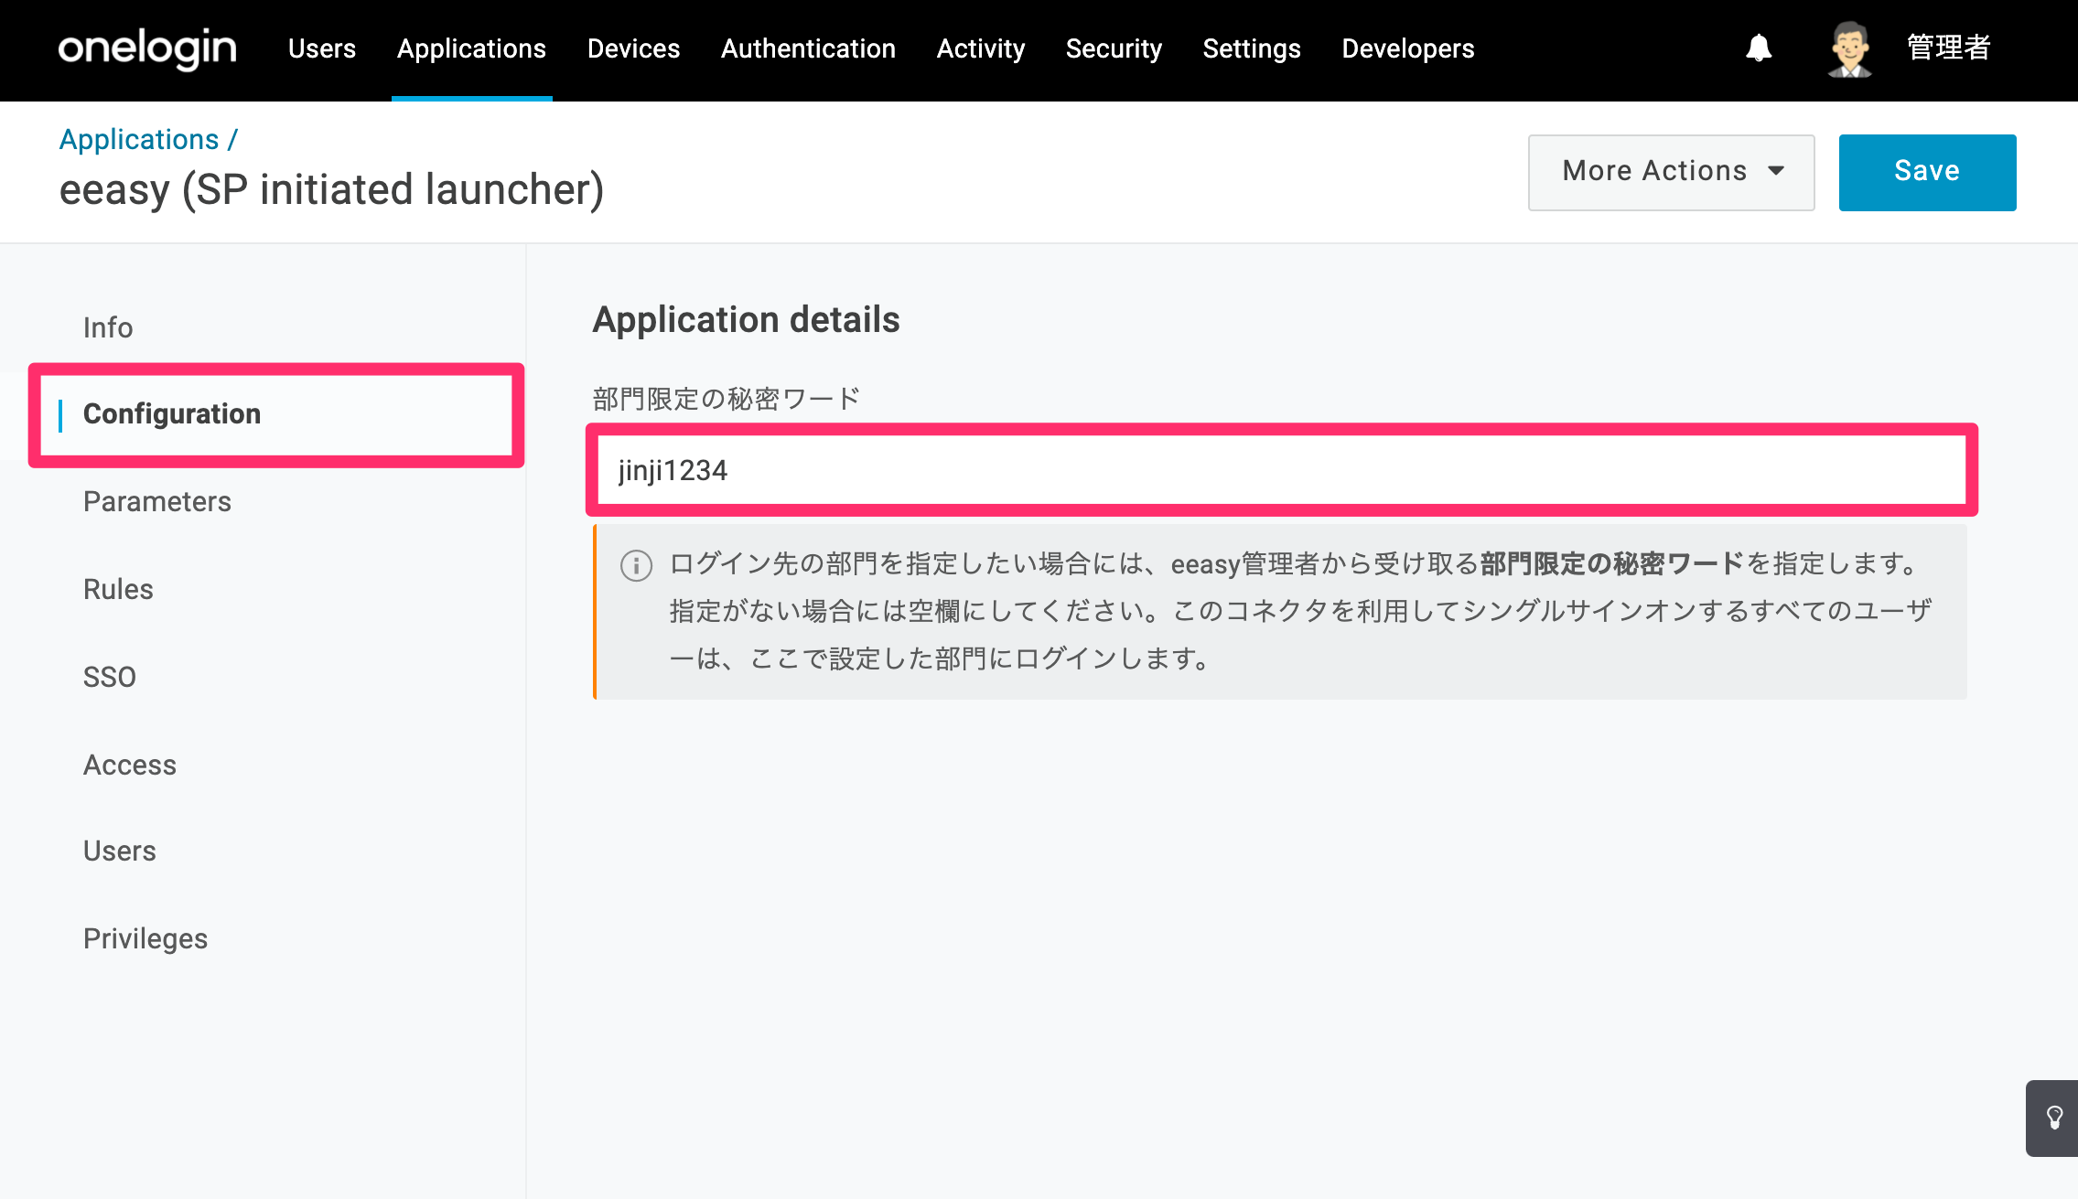Open the Authentication top menu
This screenshot has width=2078, height=1199.
pyautogui.click(x=808, y=48)
